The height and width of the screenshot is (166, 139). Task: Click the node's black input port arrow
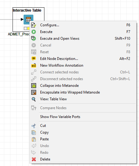click(x=22, y=19)
